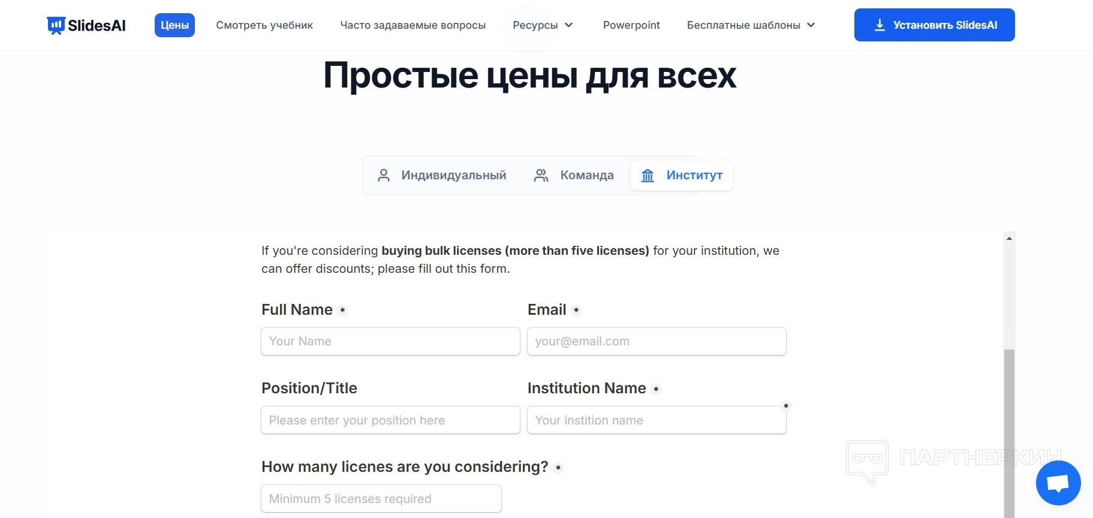Focus the Full Name input field
The image size is (1093, 518).
[390, 341]
